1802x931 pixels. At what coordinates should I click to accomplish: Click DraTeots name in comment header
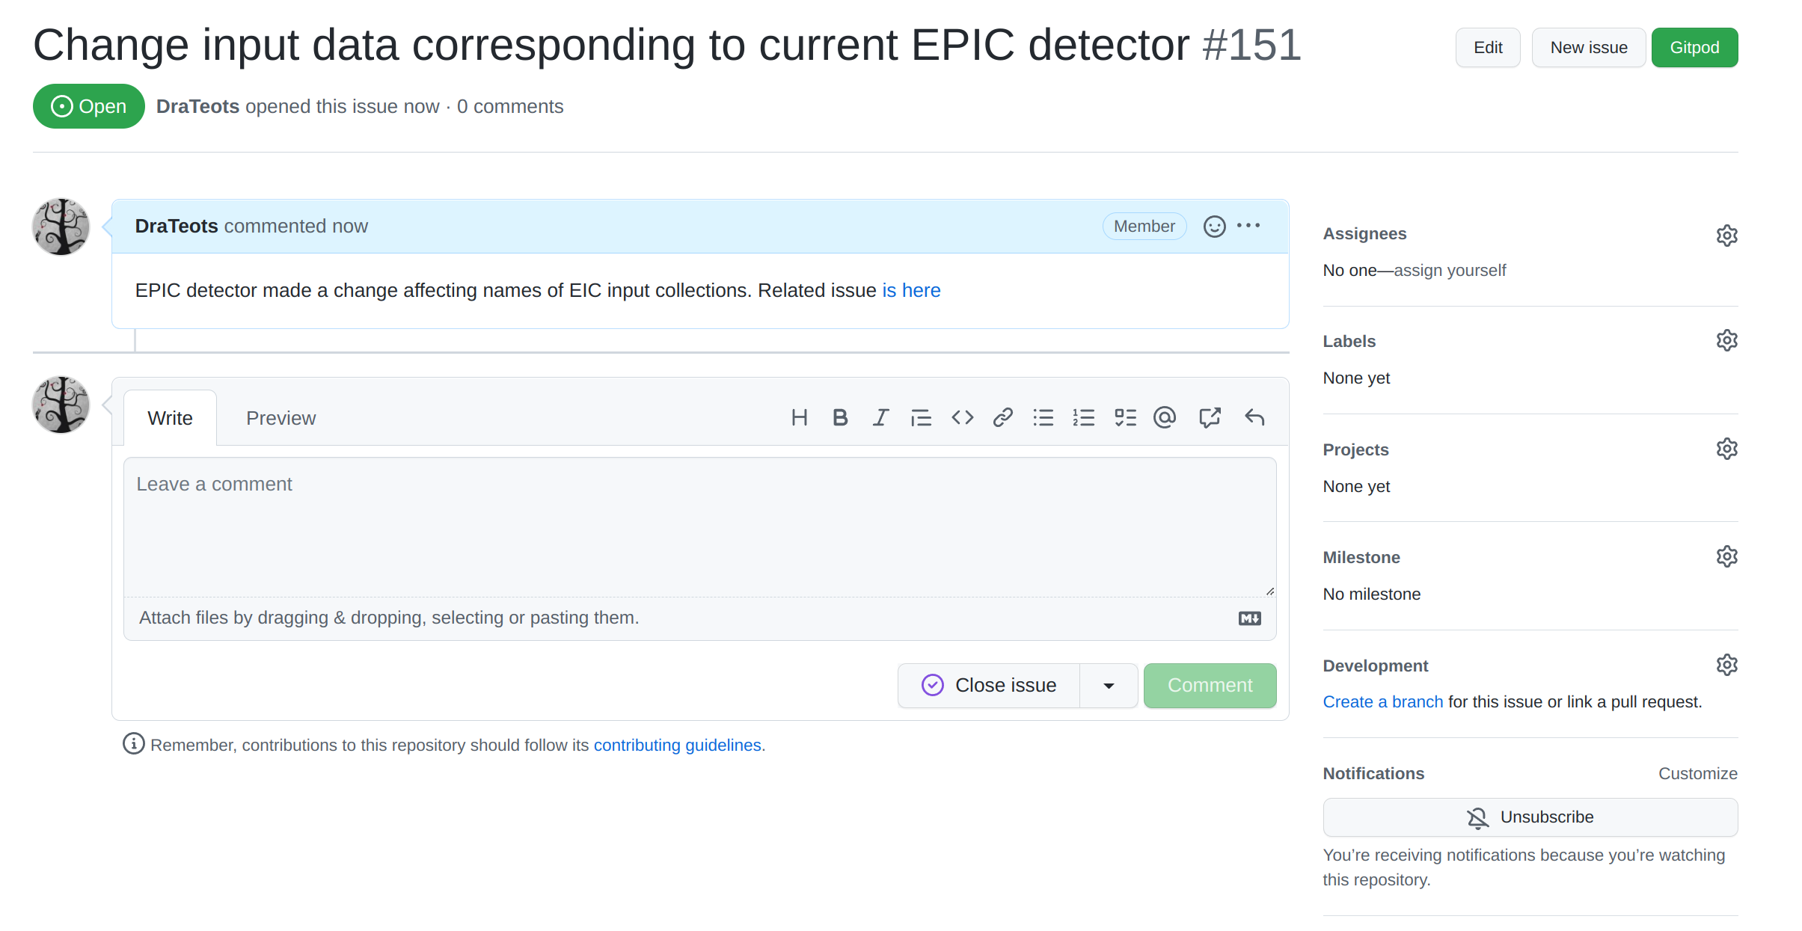pos(177,226)
